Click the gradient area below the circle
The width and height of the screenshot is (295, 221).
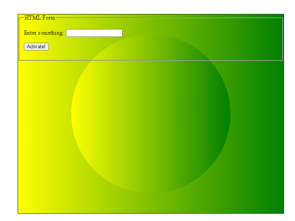(151, 203)
